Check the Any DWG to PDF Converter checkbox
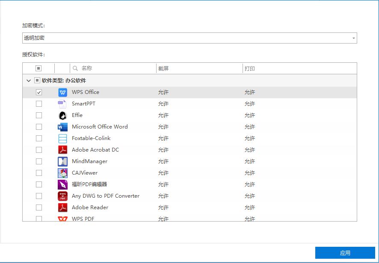 [x=39, y=196]
